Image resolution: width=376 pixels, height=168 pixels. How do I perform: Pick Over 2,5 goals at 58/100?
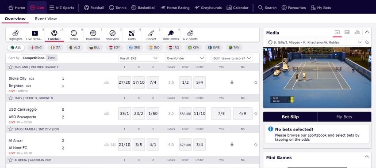(x=185, y=113)
